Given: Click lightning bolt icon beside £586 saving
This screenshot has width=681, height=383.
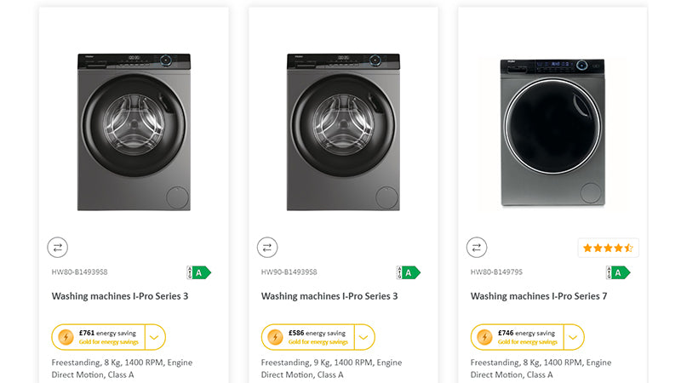Looking at the screenshot, I should (275, 337).
